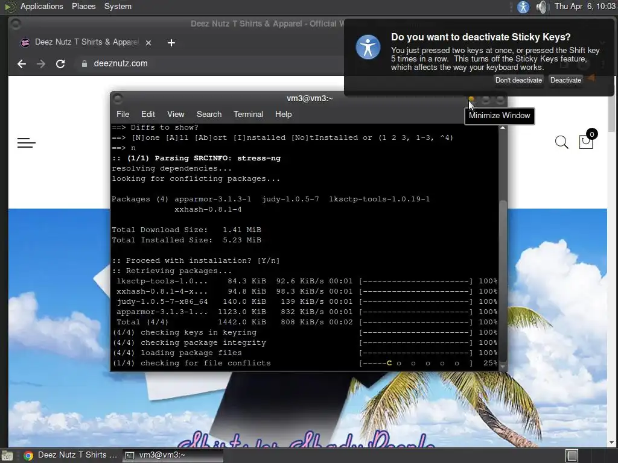Click "Total Installed Size: 5.23 MiB" text
The width and height of the screenshot is (618, 463).
[186, 240]
